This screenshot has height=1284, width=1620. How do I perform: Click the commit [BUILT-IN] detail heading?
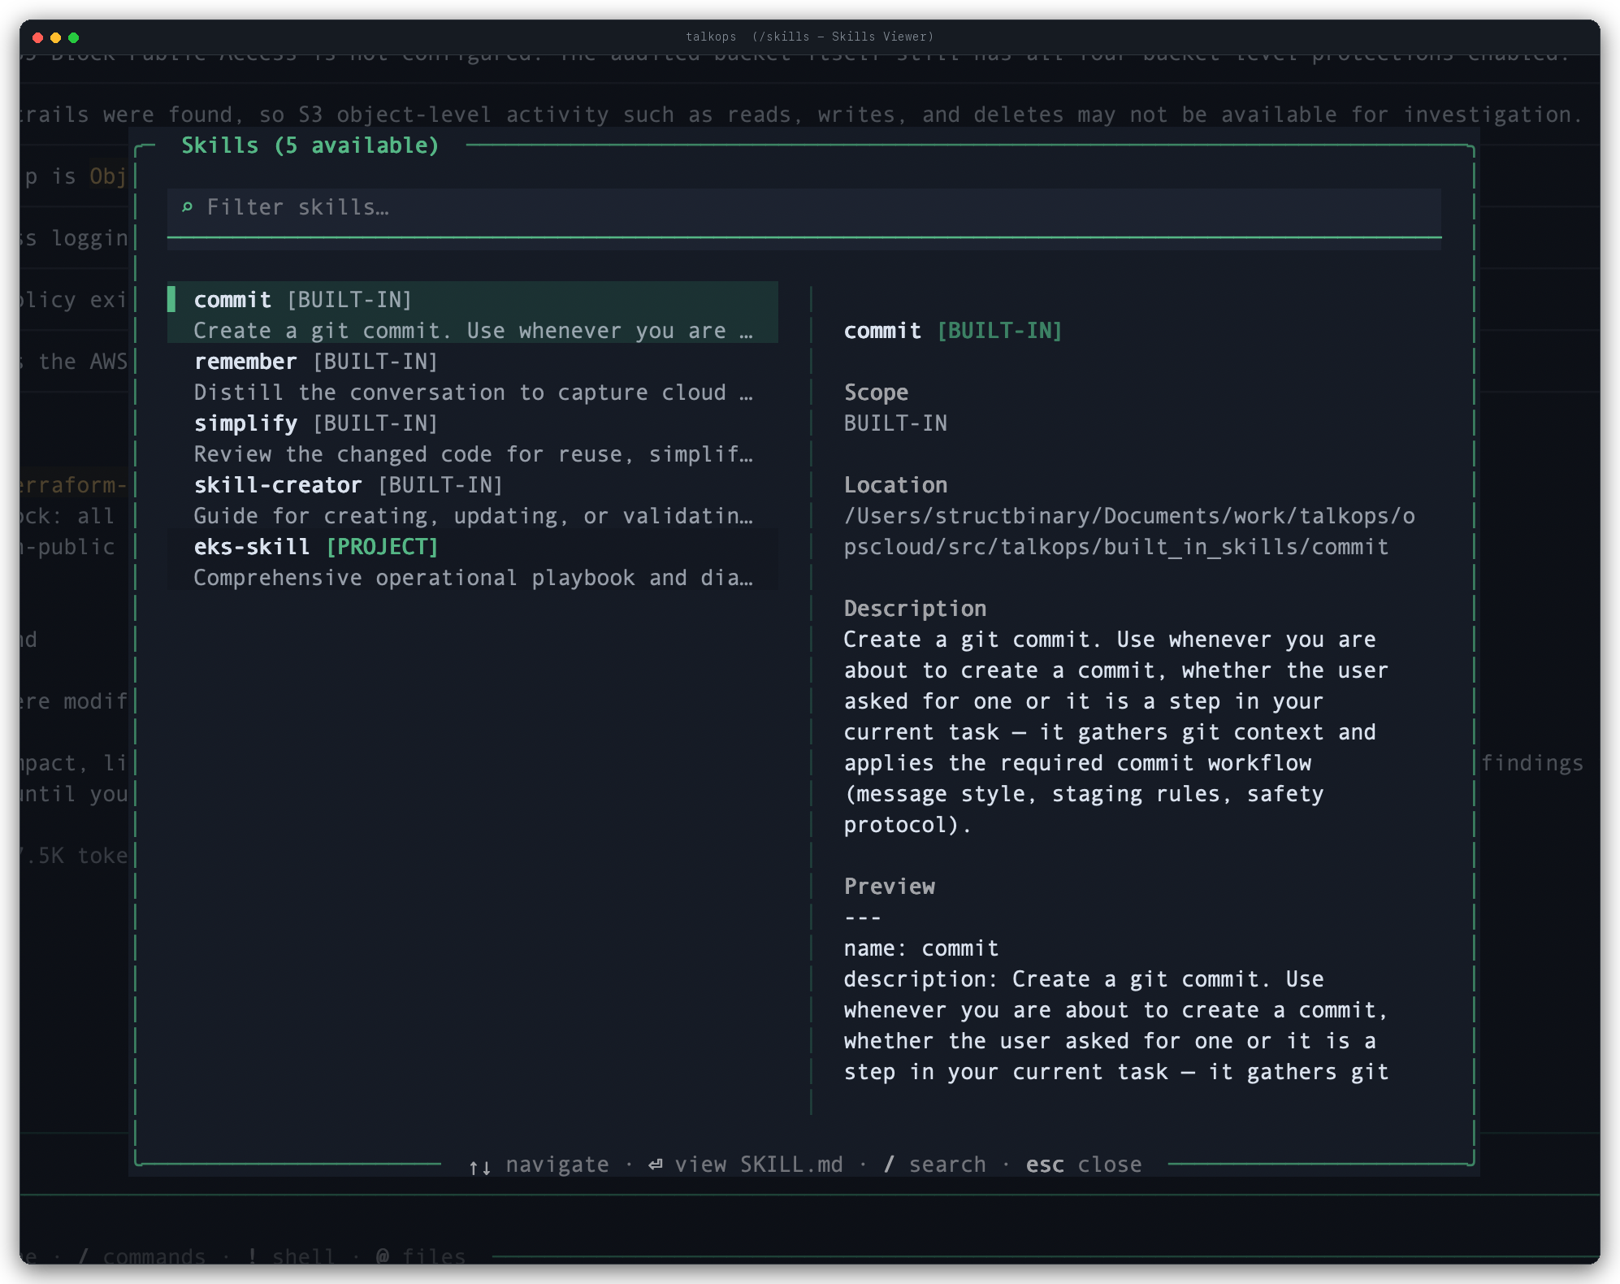(x=953, y=331)
